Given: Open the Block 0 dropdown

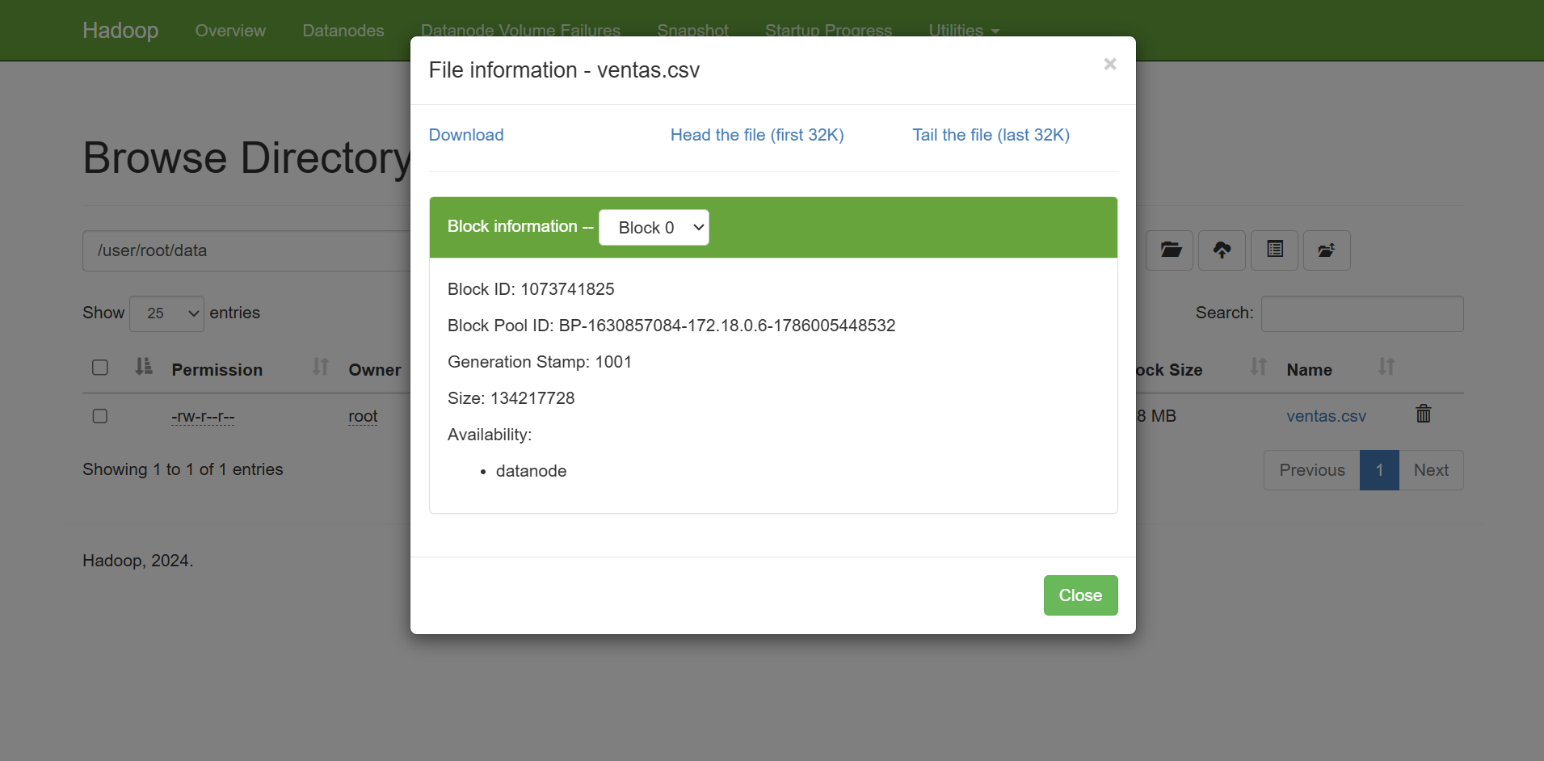Looking at the screenshot, I should point(654,228).
